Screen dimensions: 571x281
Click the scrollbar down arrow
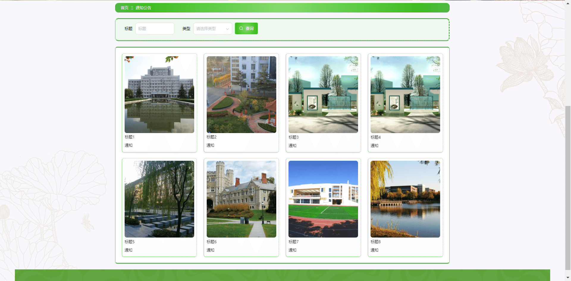(568, 278)
